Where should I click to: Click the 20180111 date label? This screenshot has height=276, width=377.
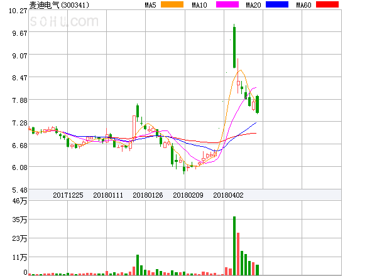[108, 195]
